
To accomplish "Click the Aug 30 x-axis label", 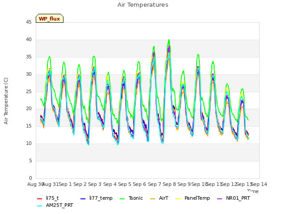I will click(35, 184).
